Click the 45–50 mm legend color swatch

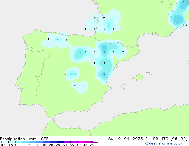click(x=88, y=142)
